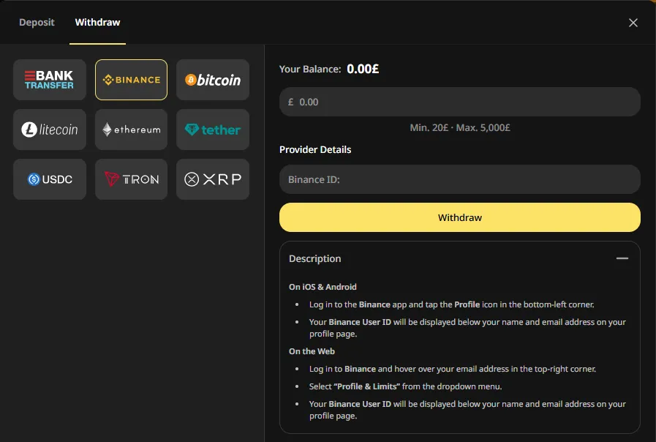Click the 'Log in to the Binance app' line
Screen dimensions: 656x442
451,304
